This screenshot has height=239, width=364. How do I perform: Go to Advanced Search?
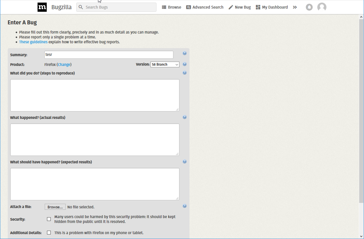(x=205, y=7)
